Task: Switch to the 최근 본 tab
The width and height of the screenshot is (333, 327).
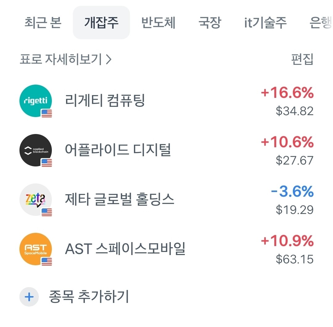Action: click(x=43, y=23)
